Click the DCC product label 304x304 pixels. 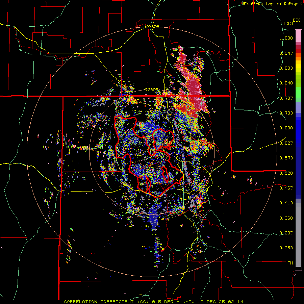point(297,20)
